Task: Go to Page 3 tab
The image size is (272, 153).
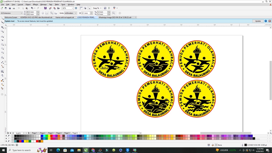Action: point(51,133)
